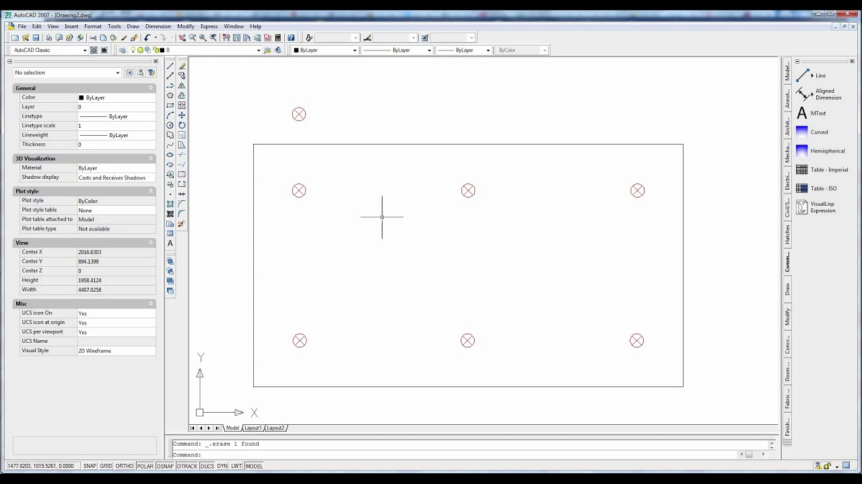Select the Line tool in tool palette
862x484 pixels.
(x=811, y=75)
